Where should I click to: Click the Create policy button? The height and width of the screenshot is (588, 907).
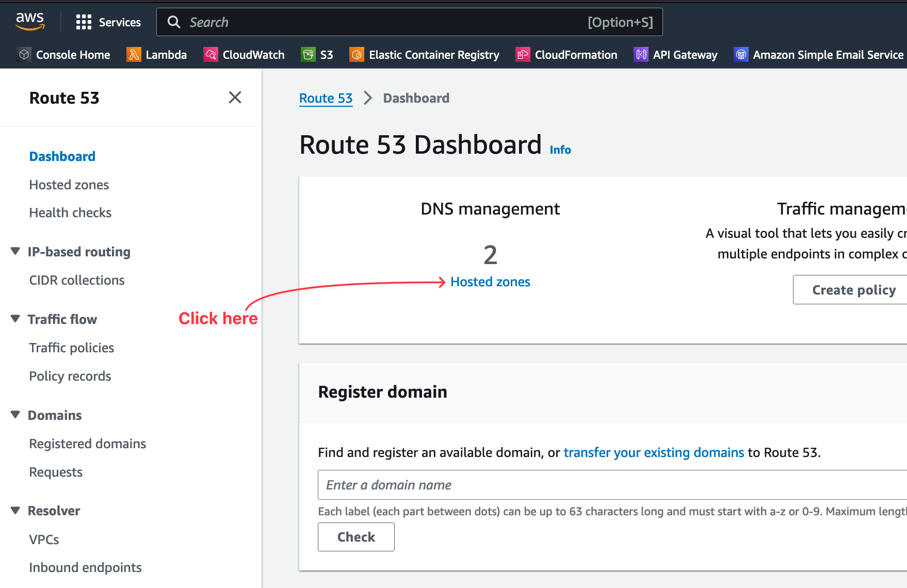click(853, 289)
